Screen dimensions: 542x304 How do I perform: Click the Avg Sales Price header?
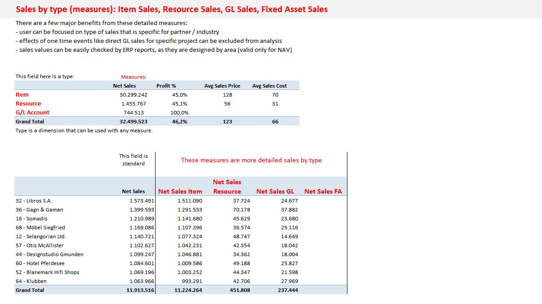tap(222, 86)
